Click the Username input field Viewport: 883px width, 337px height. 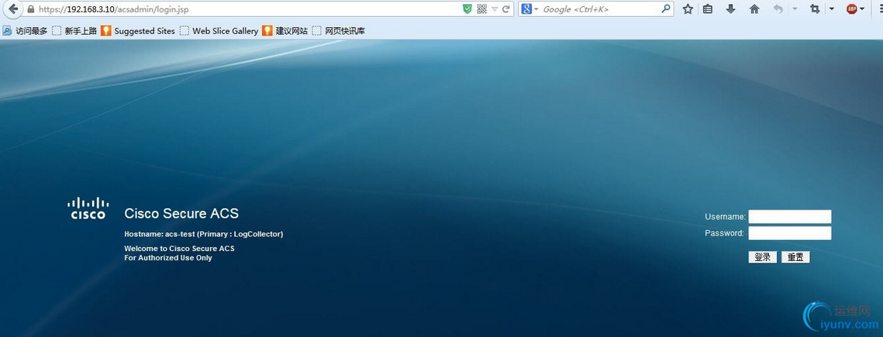789,217
